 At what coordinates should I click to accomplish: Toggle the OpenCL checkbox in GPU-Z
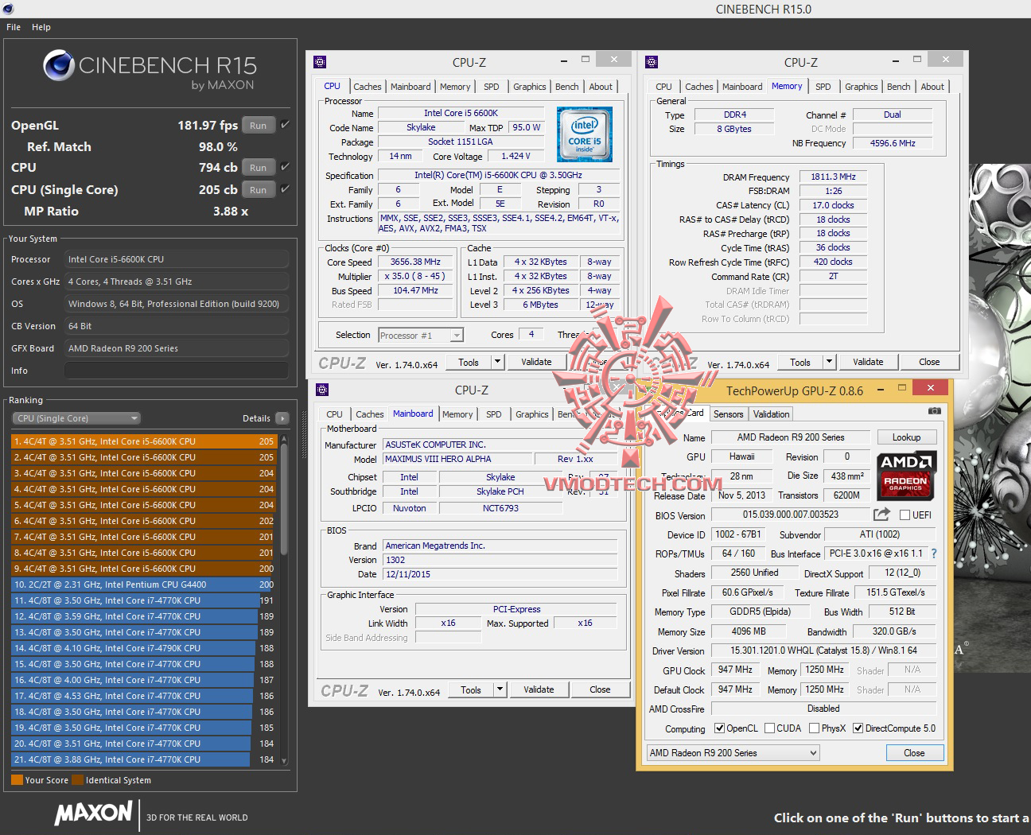(x=719, y=728)
